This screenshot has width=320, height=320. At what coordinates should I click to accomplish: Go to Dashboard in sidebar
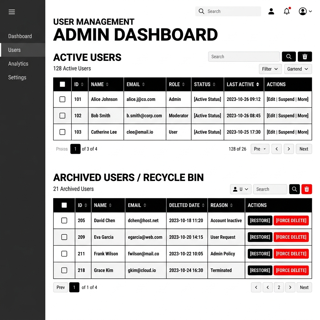(20, 36)
